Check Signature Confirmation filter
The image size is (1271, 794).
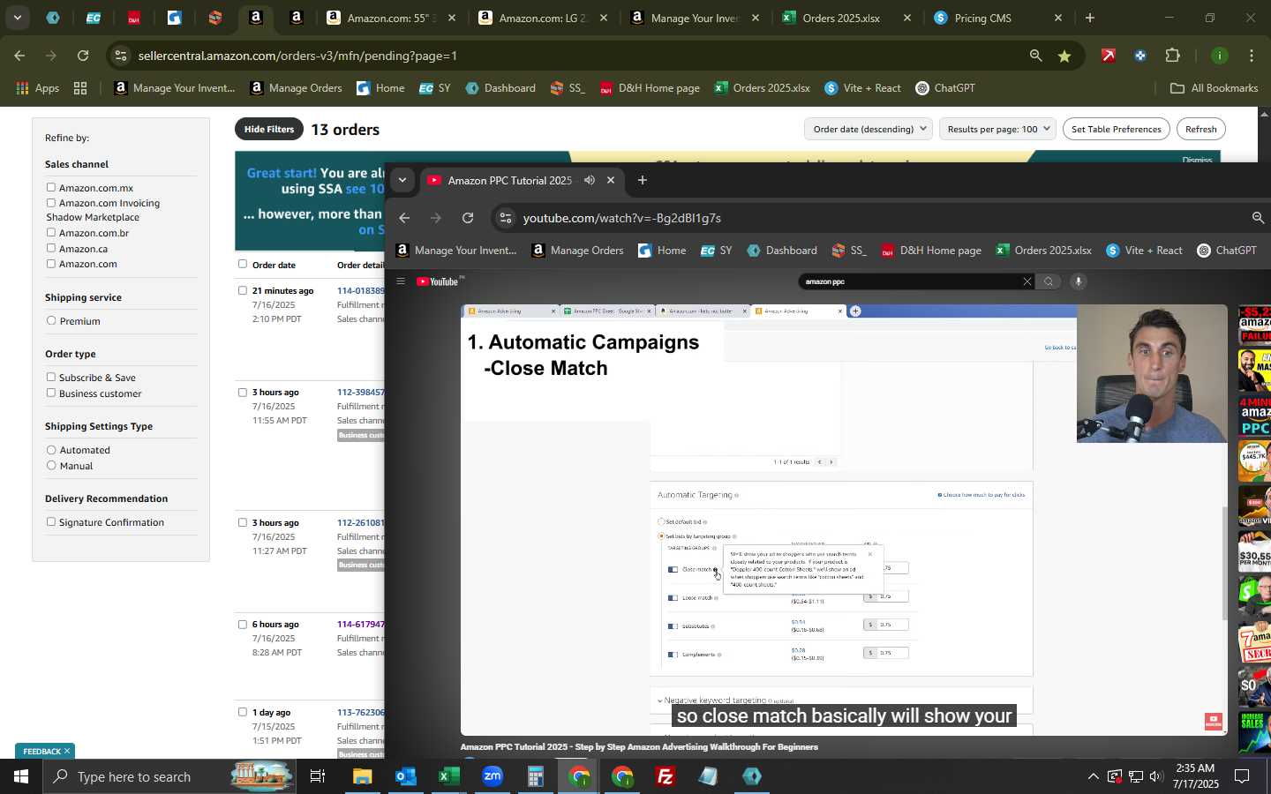click(x=51, y=521)
